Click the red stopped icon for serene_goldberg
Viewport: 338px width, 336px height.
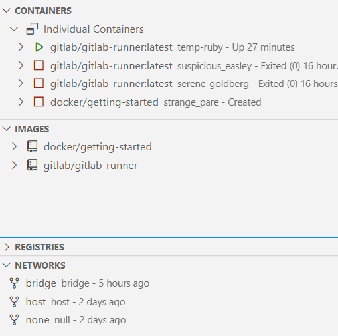pyautogui.click(x=39, y=84)
